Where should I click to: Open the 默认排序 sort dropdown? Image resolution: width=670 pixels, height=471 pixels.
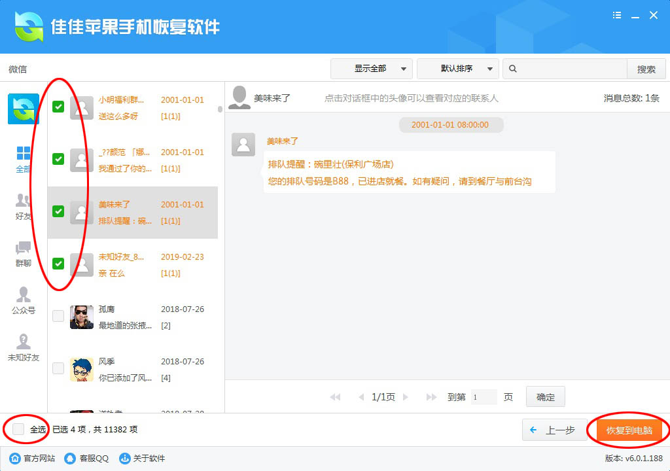tap(457, 69)
